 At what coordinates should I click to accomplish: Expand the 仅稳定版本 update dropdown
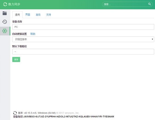point(83,39)
